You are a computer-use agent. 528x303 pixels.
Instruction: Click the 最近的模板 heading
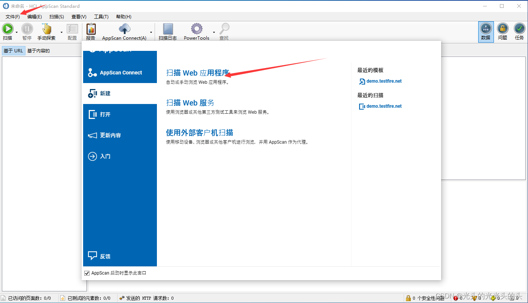coord(370,70)
